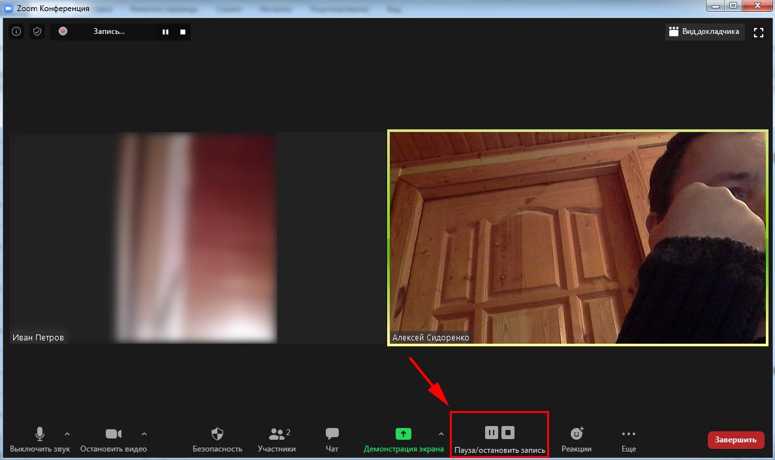The image size is (775, 460).
Task: Pause recording in the bottom toolbar
Action: (x=492, y=433)
